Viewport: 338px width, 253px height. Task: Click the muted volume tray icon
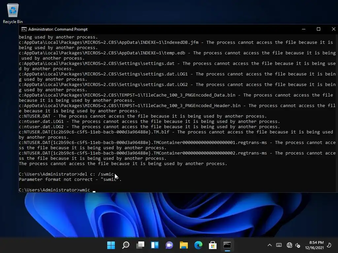pos(298,245)
